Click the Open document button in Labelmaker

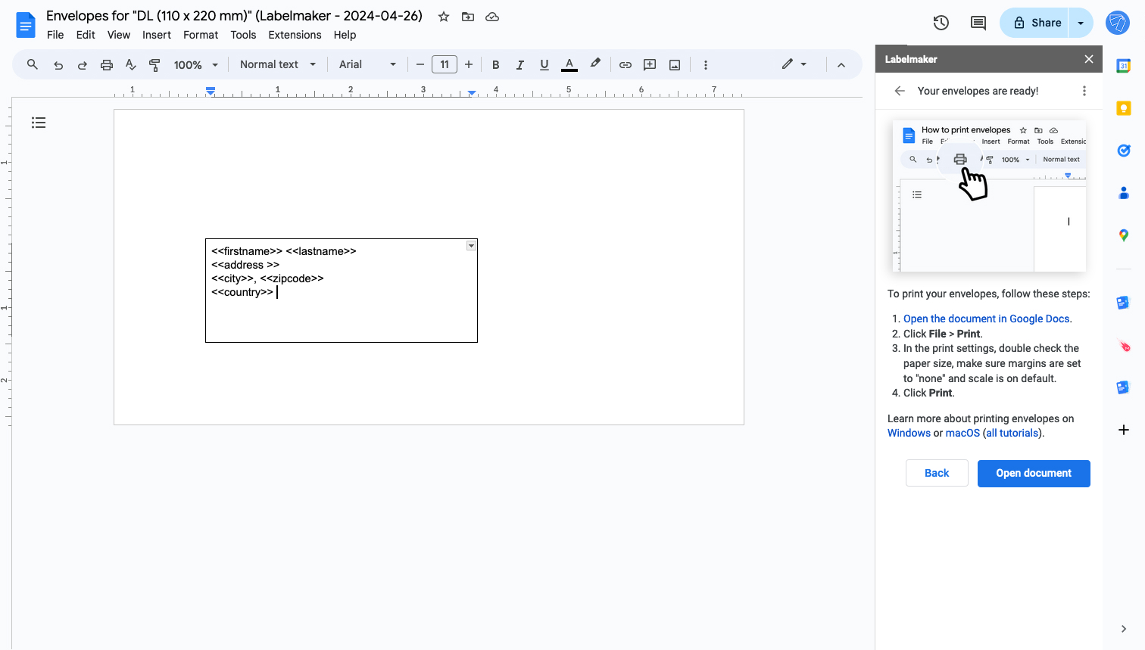1034,473
